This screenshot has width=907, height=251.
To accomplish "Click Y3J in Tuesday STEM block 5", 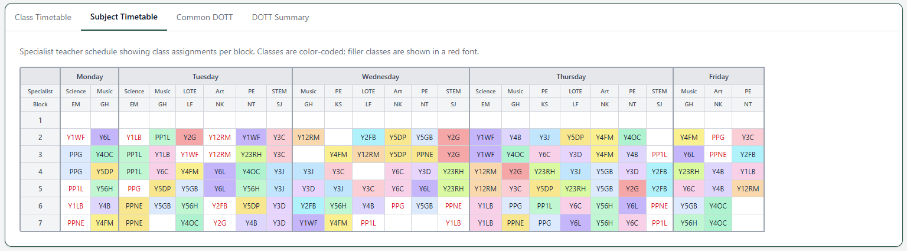I will click(x=279, y=189).
